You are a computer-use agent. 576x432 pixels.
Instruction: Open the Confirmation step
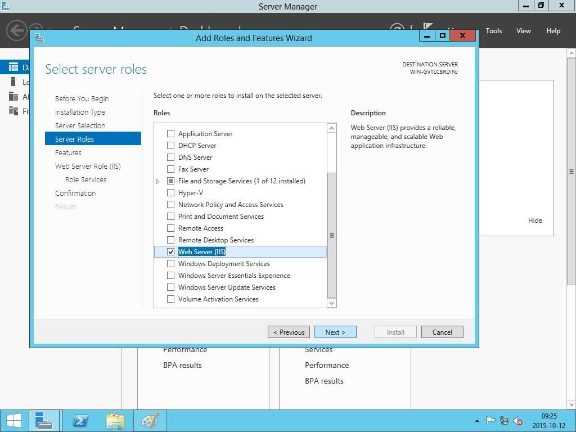pyautogui.click(x=75, y=193)
